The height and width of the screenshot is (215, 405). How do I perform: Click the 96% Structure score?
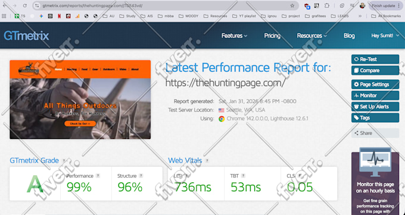pos(130,187)
